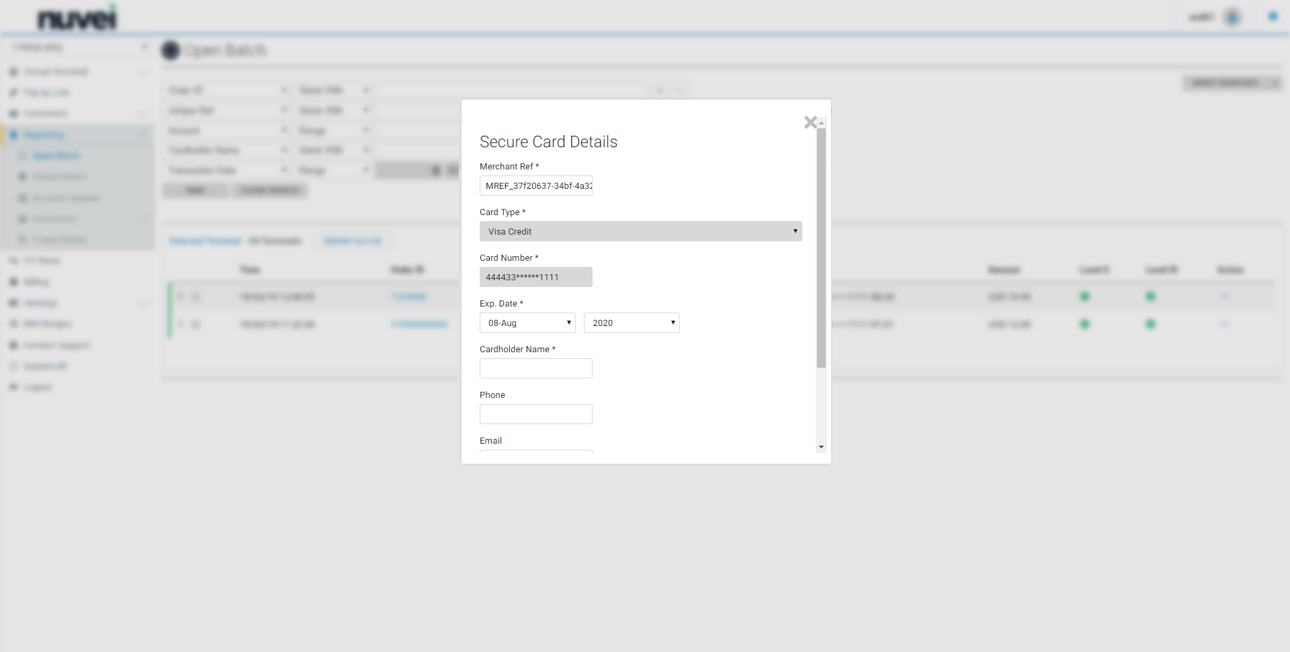Click the masked Card Number field

pyautogui.click(x=535, y=277)
